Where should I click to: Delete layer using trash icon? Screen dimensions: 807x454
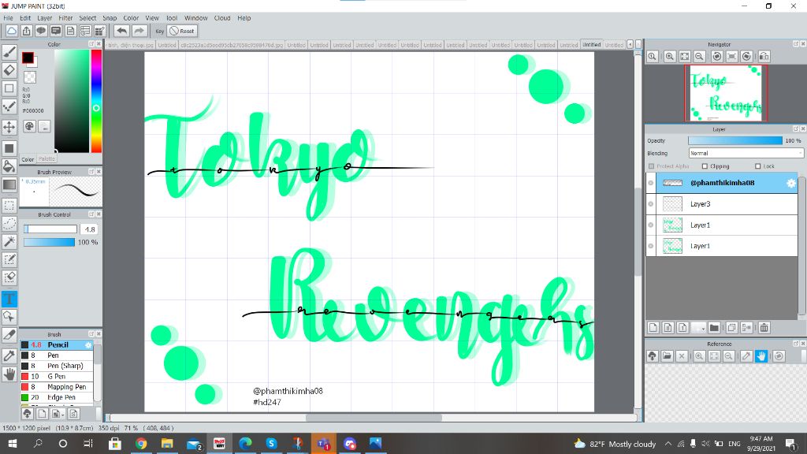click(x=764, y=327)
